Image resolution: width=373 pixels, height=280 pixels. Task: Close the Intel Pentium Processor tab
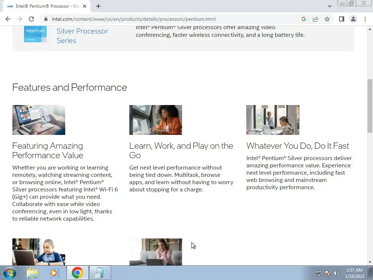click(x=85, y=6)
